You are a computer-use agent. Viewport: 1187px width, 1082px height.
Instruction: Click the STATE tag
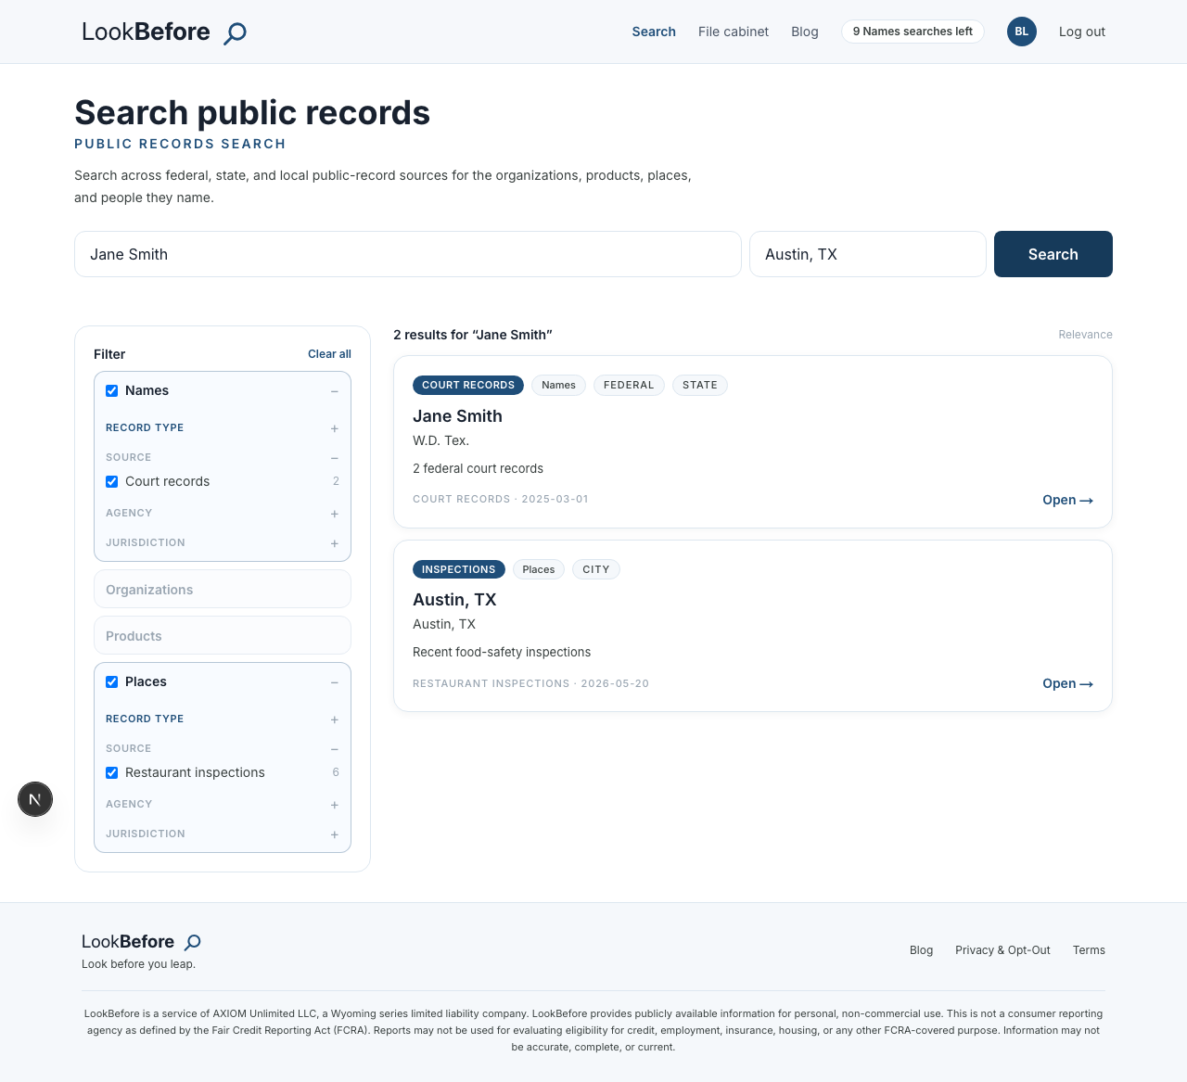pyautogui.click(x=700, y=385)
